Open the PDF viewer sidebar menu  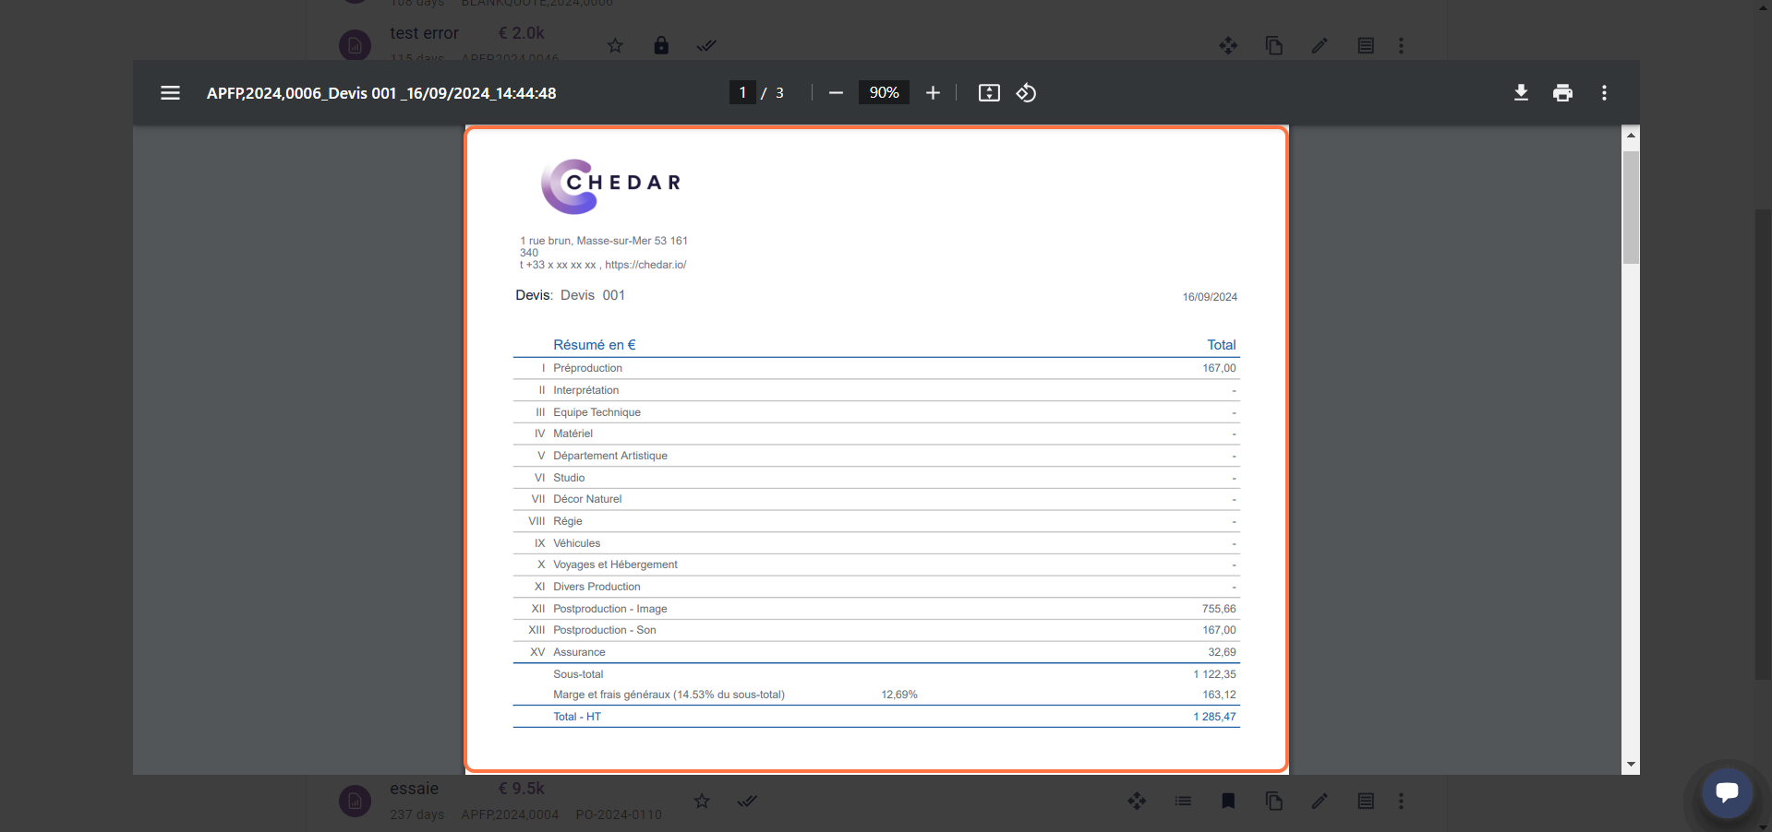[x=170, y=93]
